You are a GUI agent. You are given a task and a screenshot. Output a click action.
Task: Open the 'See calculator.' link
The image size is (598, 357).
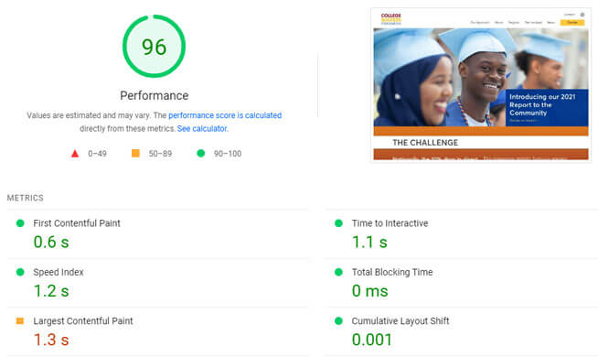click(x=202, y=129)
